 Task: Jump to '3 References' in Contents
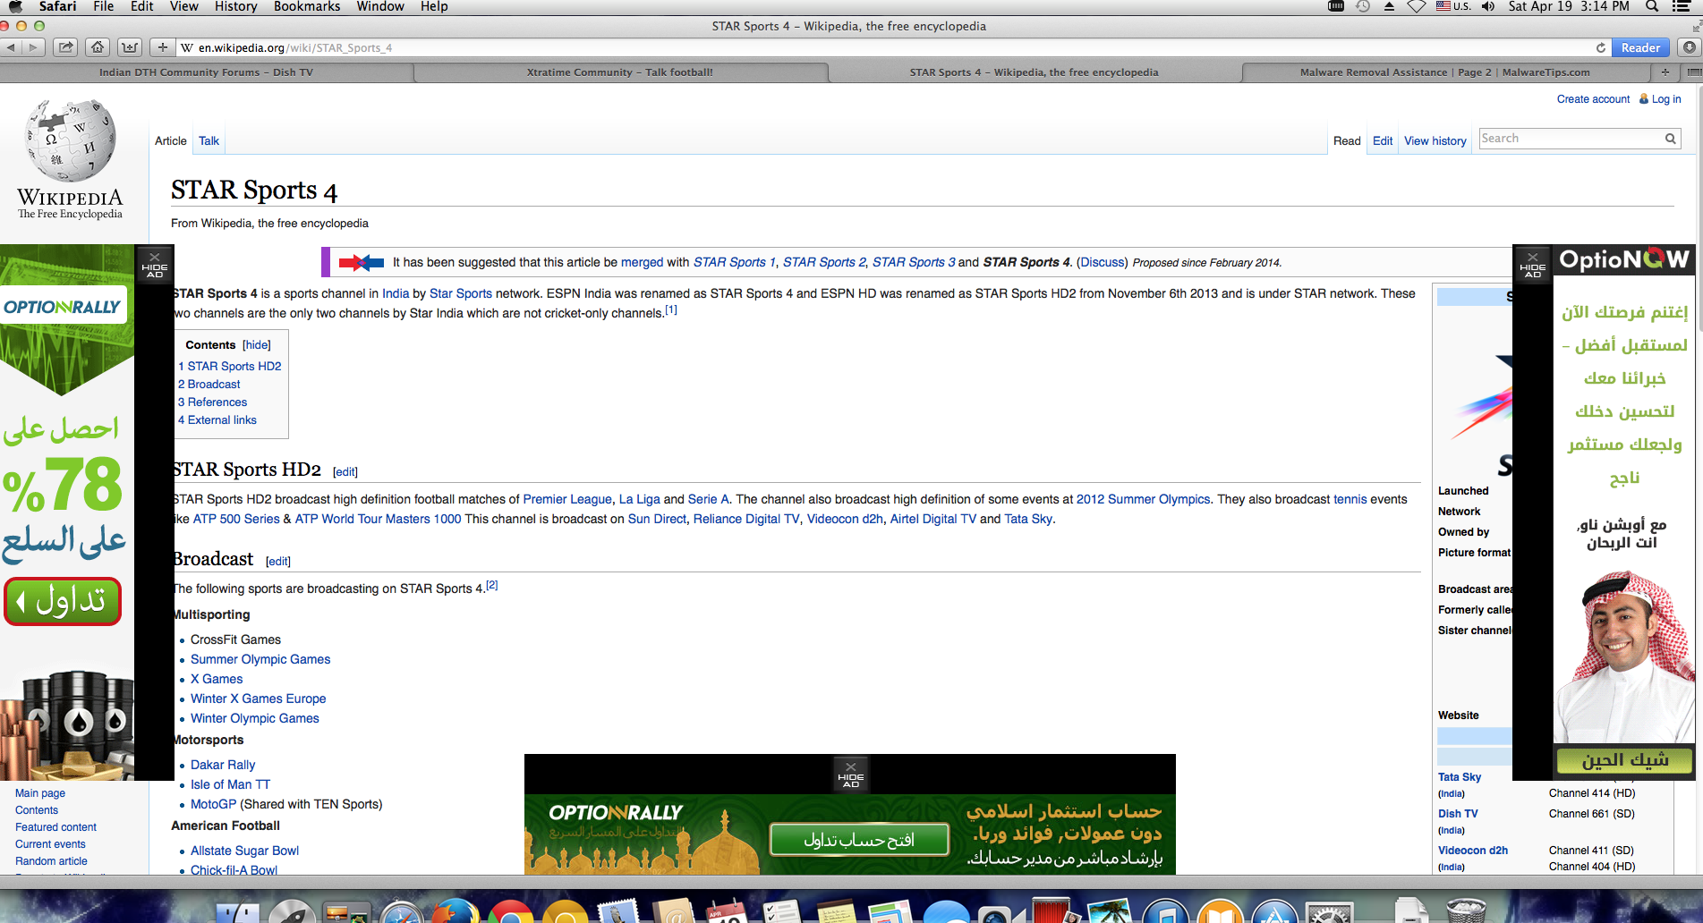coord(212,402)
